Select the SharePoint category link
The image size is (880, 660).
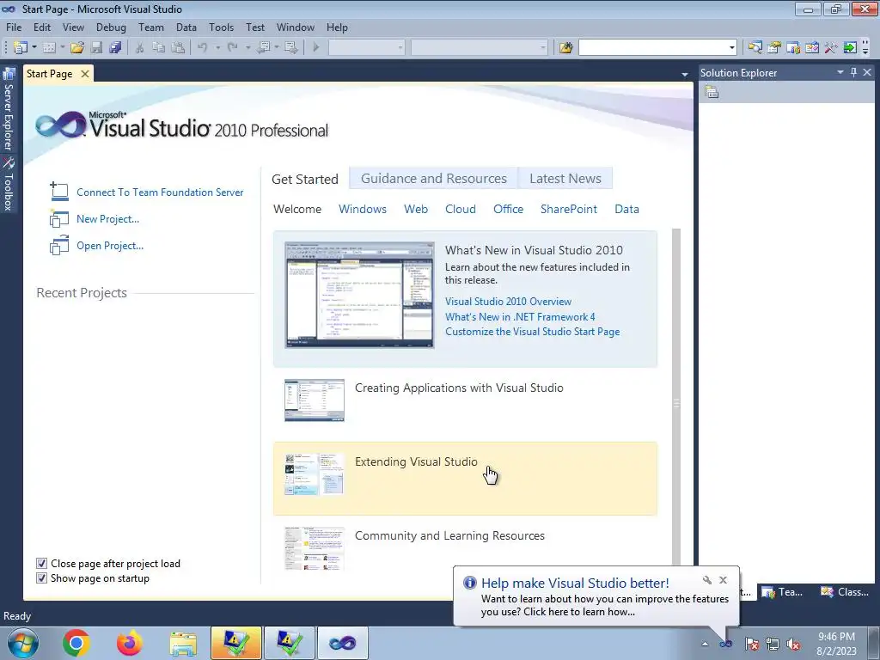tap(569, 209)
